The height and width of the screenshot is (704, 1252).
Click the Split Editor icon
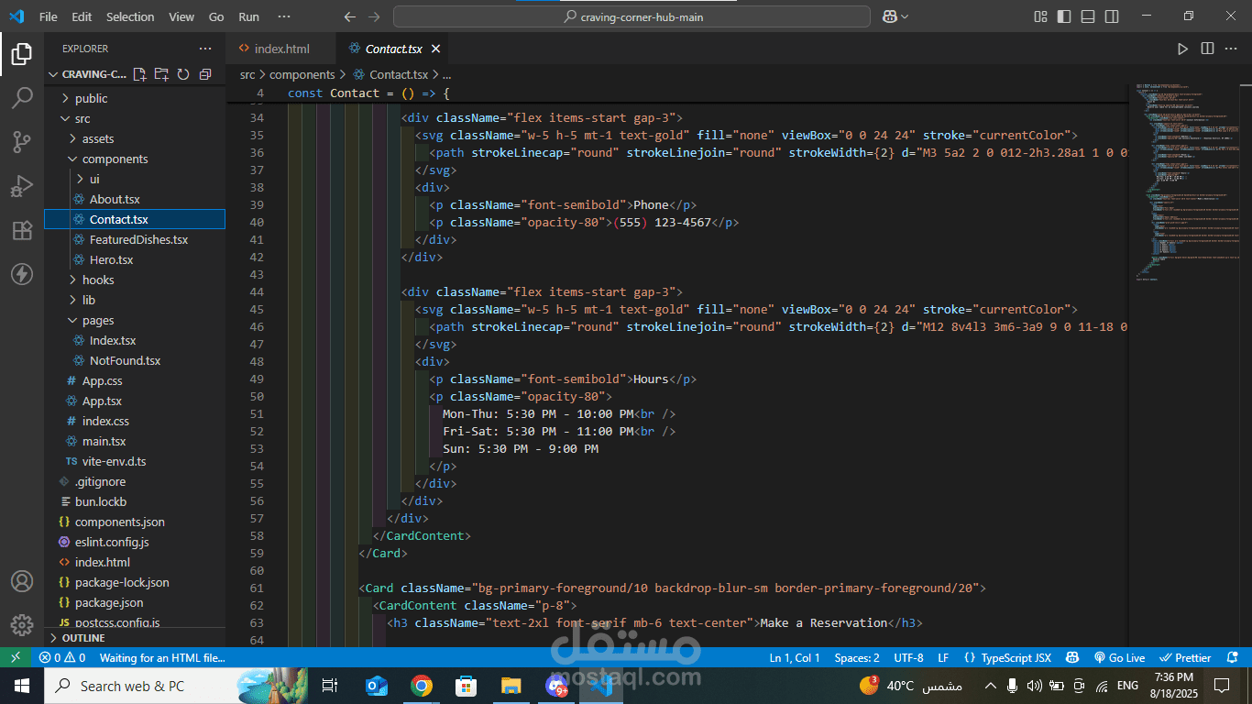(x=1207, y=49)
